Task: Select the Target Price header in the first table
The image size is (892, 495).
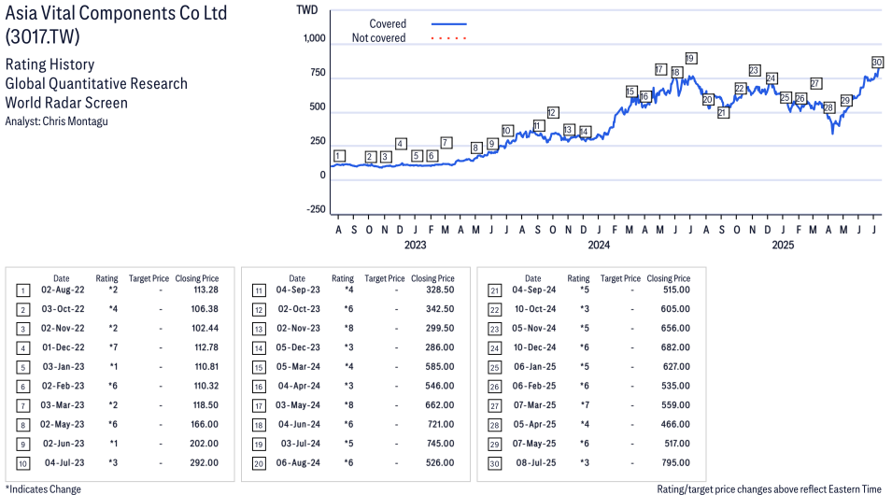Action: click(x=149, y=278)
